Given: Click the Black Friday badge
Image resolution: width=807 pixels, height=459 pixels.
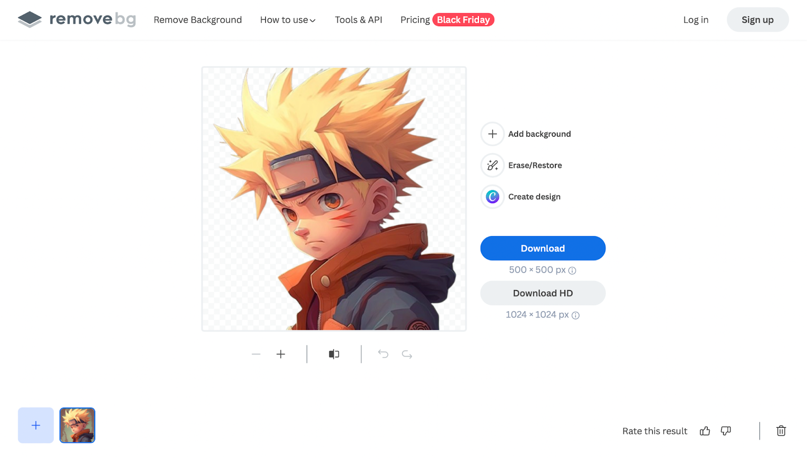Looking at the screenshot, I should [x=463, y=20].
